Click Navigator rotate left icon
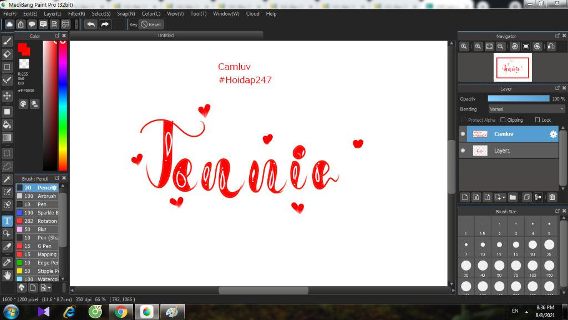Viewport: 568px width, 320px height. [514, 47]
